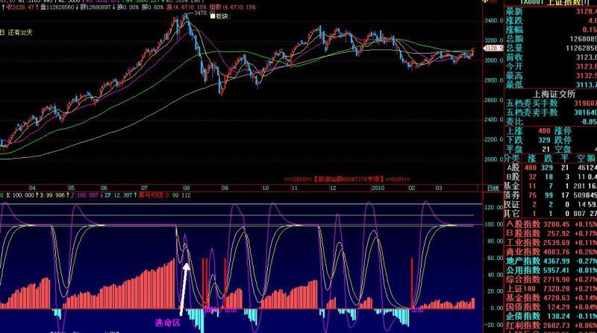Click the 涨停 label

point(563,131)
